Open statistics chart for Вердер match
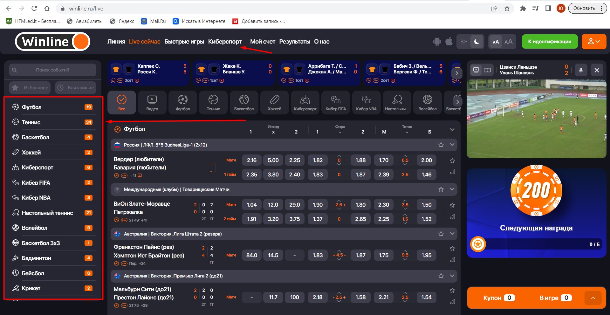The width and height of the screenshot is (610, 315). (x=452, y=172)
